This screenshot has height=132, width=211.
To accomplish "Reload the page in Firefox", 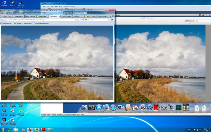I will click(x=82, y=20).
